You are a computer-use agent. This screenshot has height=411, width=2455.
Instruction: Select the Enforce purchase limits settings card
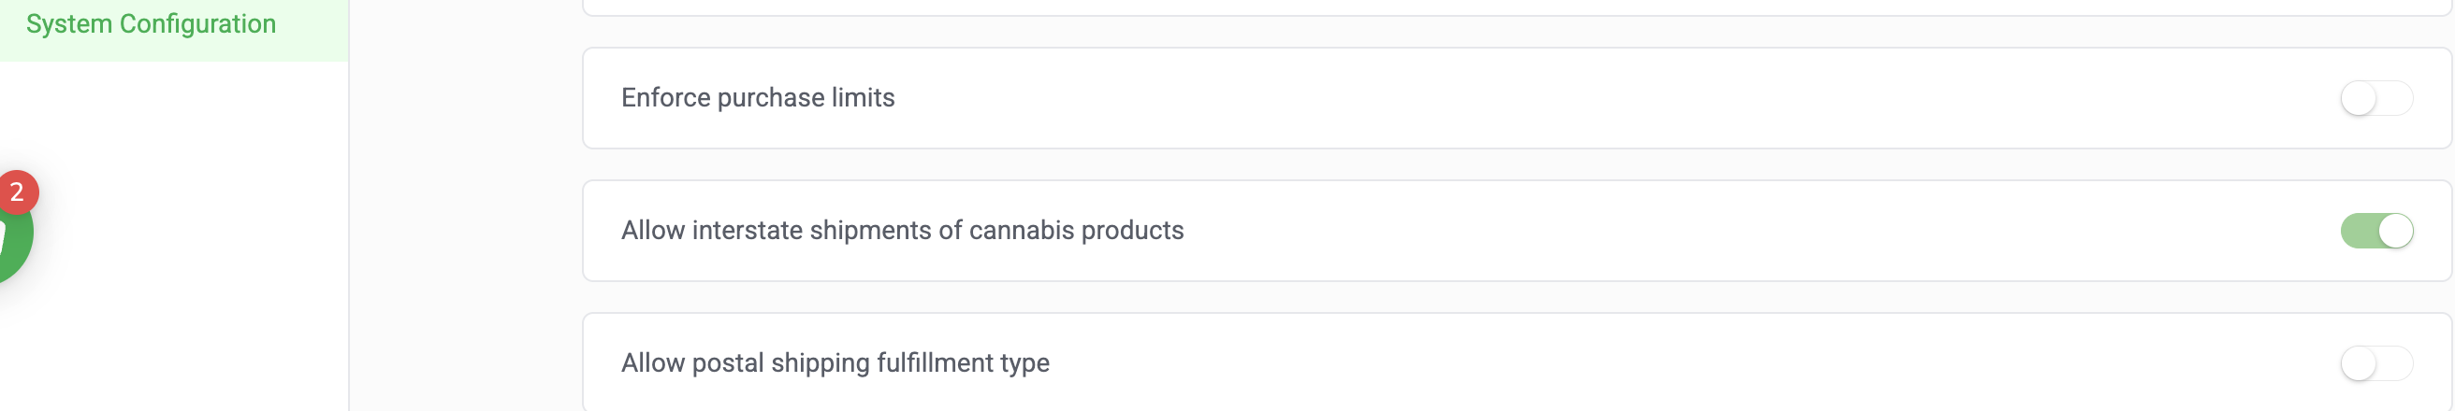coord(1517,98)
